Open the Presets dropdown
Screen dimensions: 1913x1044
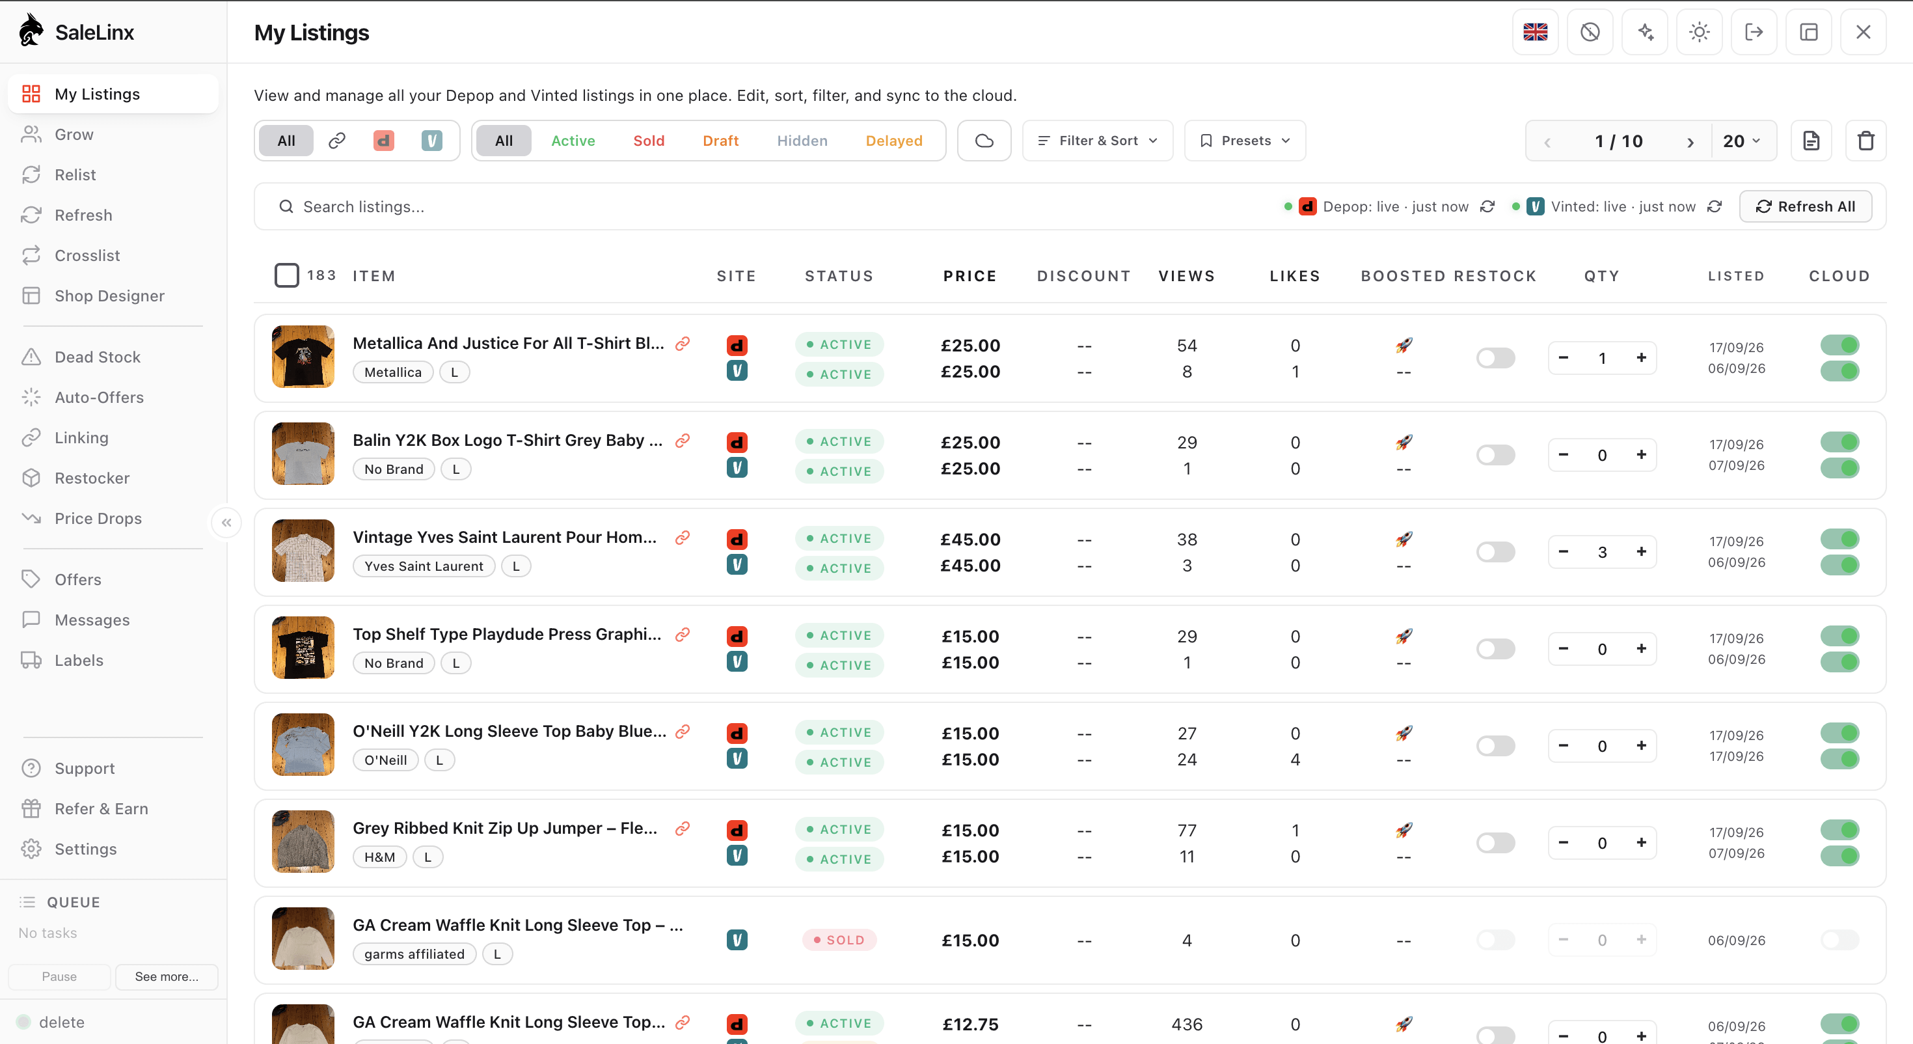(x=1245, y=141)
